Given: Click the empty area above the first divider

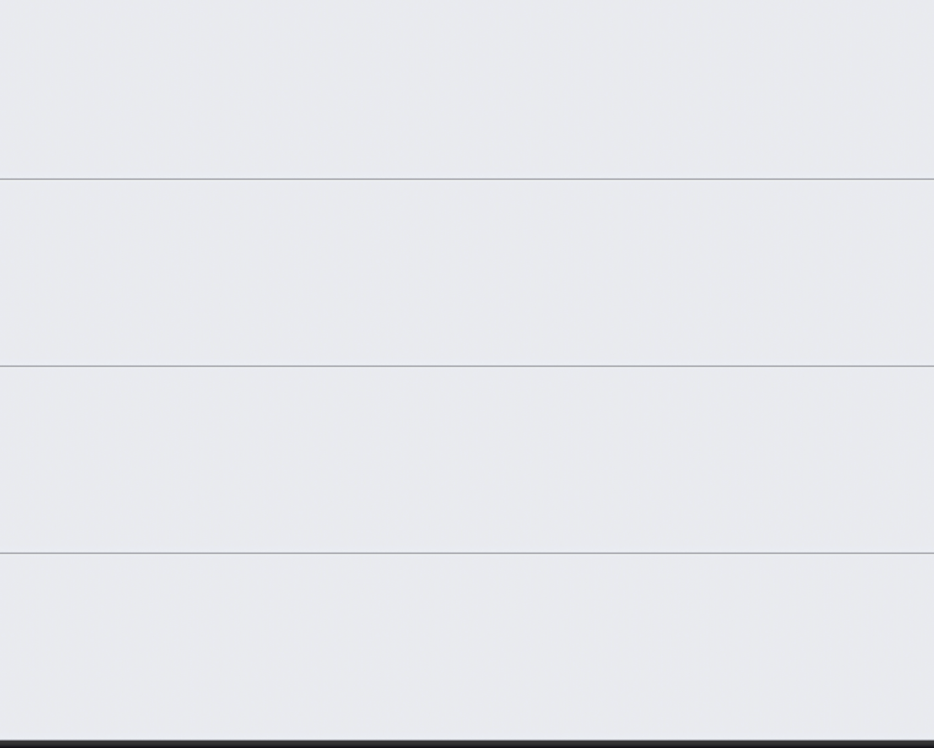Looking at the screenshot, I should [x=467, y=89].
